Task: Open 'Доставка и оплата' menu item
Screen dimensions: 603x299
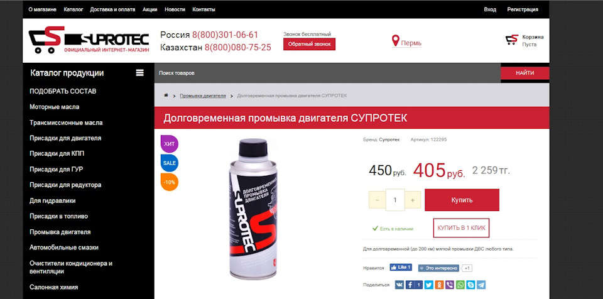Action: [112, 9]
